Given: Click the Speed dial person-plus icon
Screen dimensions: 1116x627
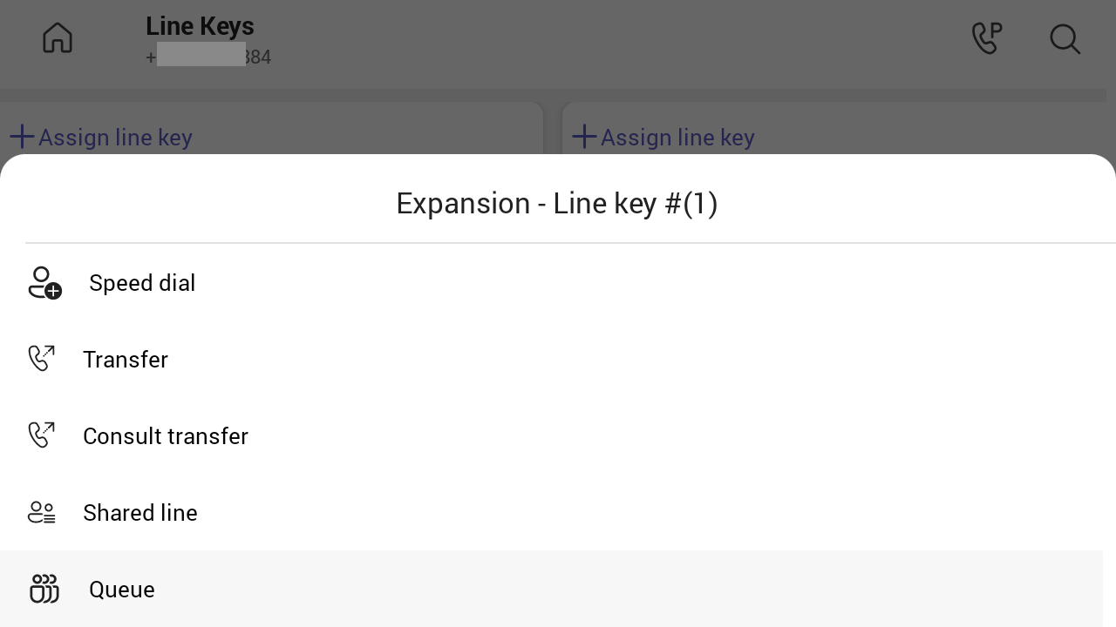Looking at the screenshot, I should (x=44, y=283).
